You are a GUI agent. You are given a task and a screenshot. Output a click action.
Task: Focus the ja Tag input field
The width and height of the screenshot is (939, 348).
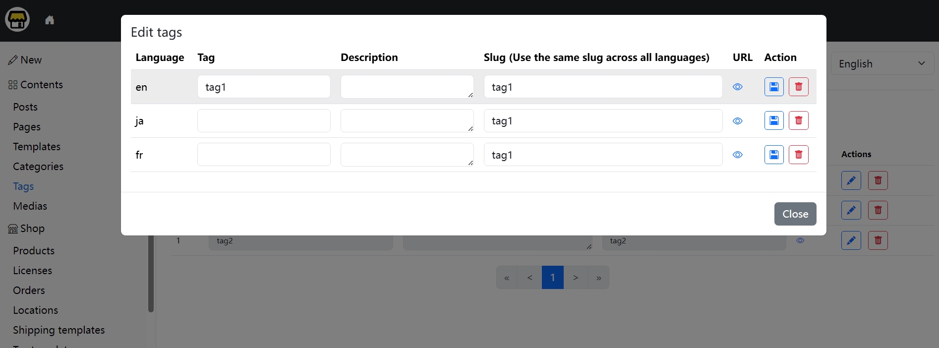click(264, 121)
